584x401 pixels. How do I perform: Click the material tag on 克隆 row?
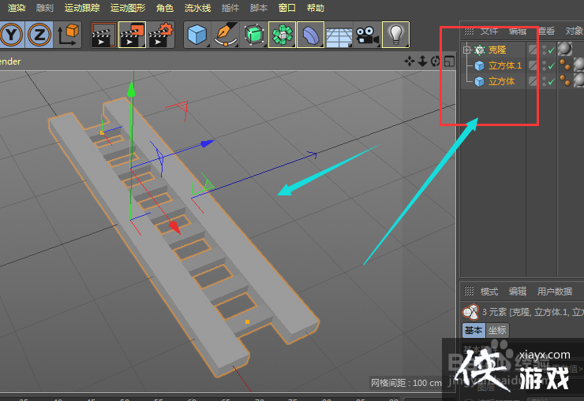[565, 49]
